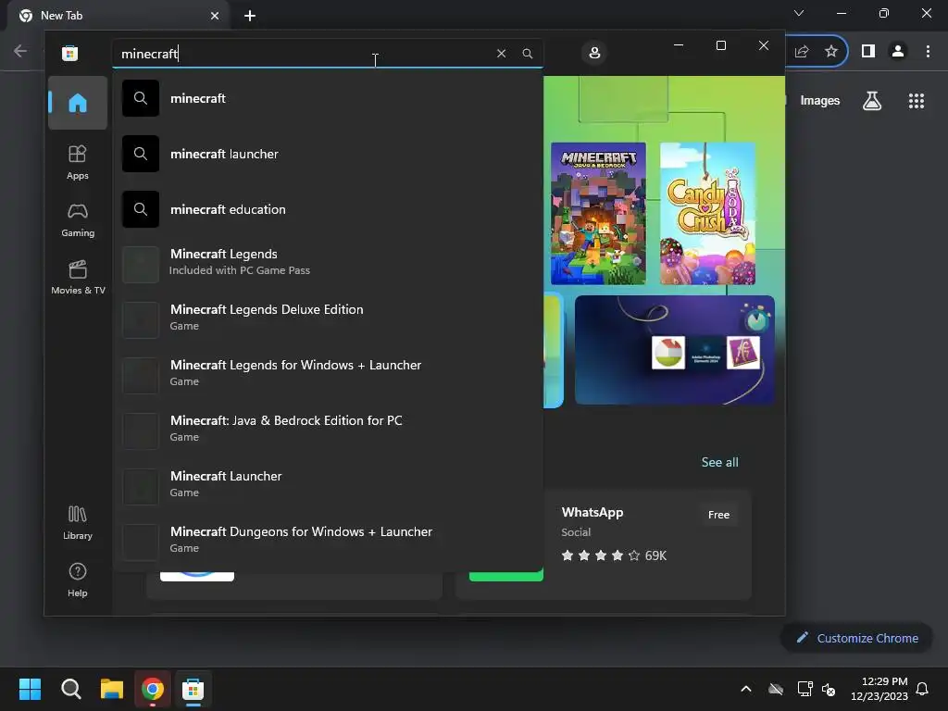
Task: Share this page from Chrome address bar
Action: tap(802, 52)
